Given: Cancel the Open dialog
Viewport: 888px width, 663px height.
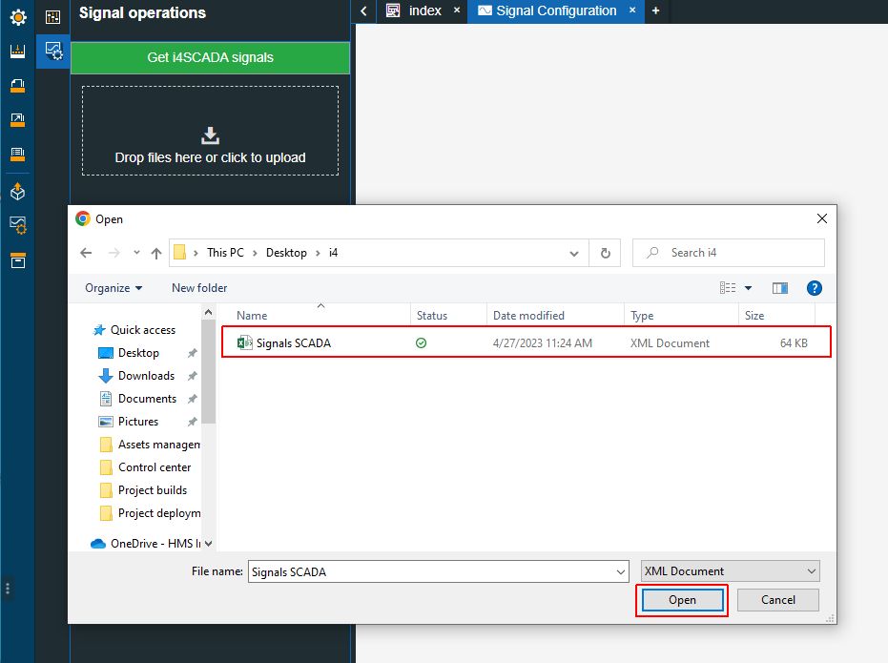Looking at the screenshot, I should click(x=778, y=600).
